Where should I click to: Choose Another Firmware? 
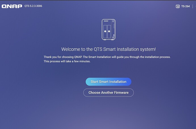108,93
